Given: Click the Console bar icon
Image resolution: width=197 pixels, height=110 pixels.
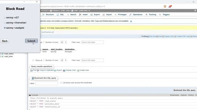Looking at the screenshot, I should coord(30,95).
